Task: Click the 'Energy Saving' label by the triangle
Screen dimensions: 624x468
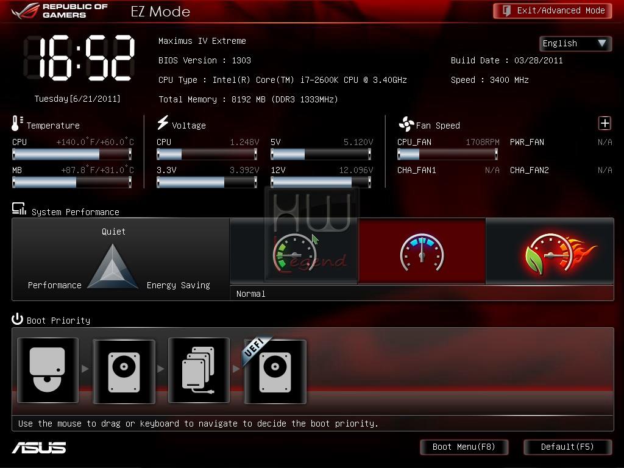Action: coord(179,285)
